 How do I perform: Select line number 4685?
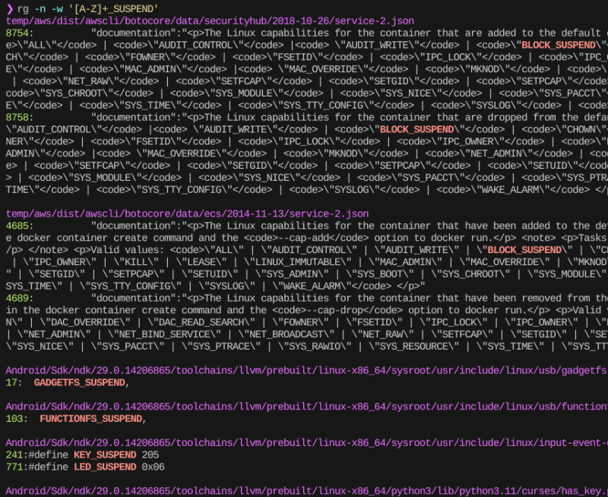pyautogui.click(x=18, y=226)
